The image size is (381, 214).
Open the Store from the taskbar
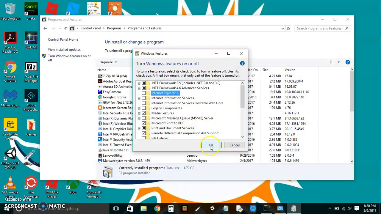point(130,208)
